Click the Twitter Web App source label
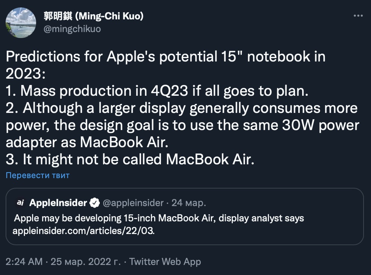Image resolution: width=371 pixels, height=275 pixels. pyautogui.click(x=165, y=262)
